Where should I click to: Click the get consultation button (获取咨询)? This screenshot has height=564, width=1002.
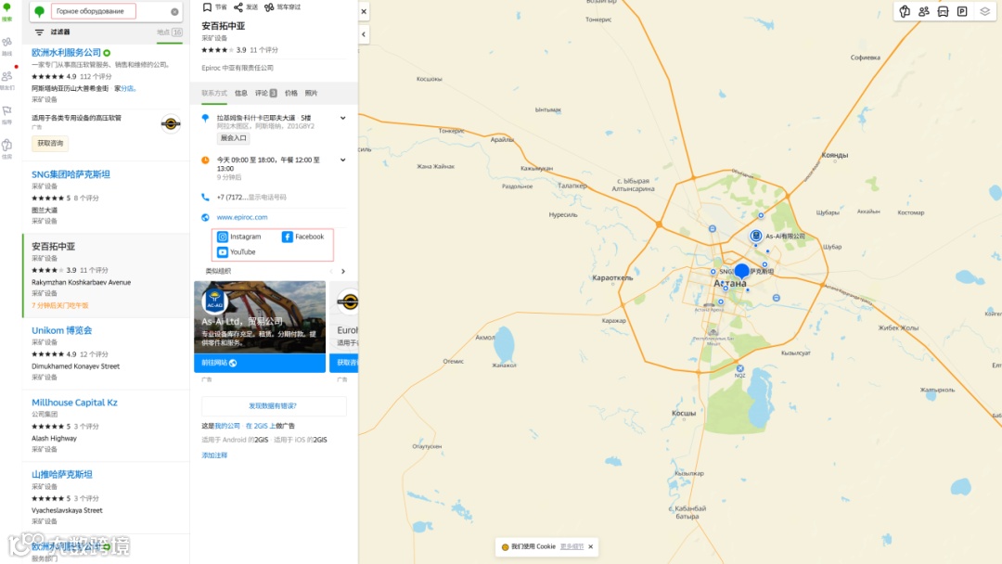[x=50, y=143]
